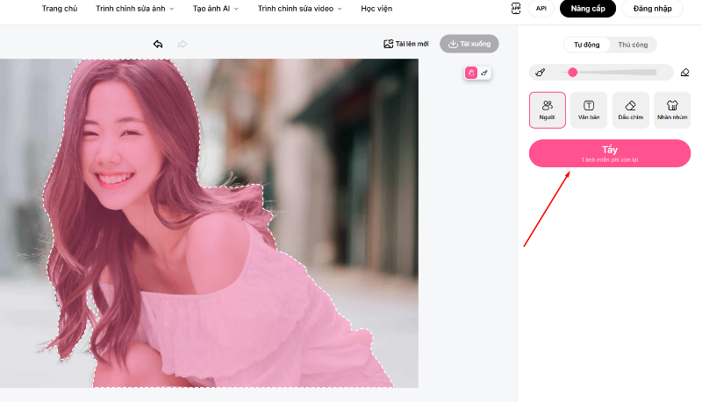Image resolution: width=702 pixels, height=402 pixels.
Task: Switch to Thủ công mode
Action: 633,45
